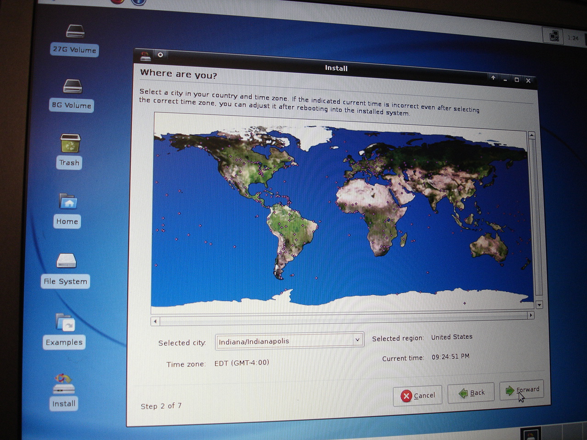Click the installer window menu icon
Screen dimensions: 587x440
145,56
